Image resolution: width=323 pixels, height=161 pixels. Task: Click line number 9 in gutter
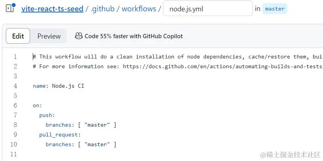tap(15, 135)
